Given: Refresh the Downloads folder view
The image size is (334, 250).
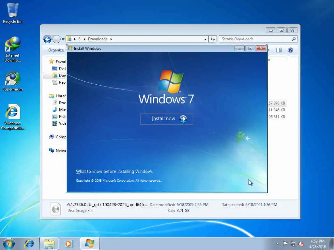Looking at the screenshot, I should point(213,39).
